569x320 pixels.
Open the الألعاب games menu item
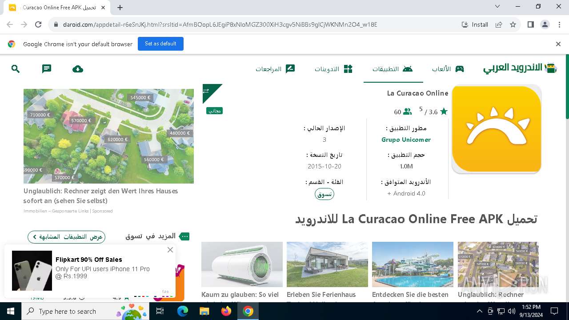pyautogui.click(x=448, y=69)
